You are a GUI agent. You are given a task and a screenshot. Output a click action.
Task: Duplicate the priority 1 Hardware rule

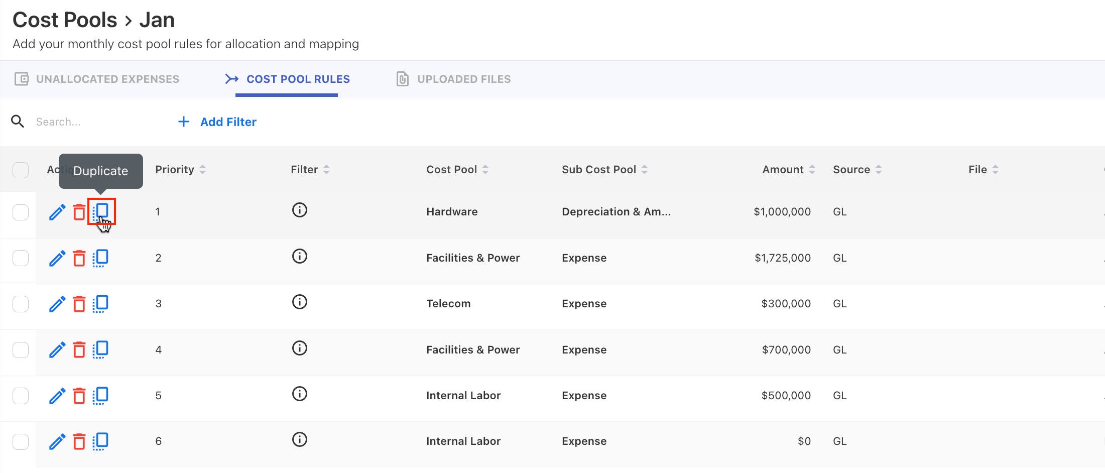coord(101,211)
